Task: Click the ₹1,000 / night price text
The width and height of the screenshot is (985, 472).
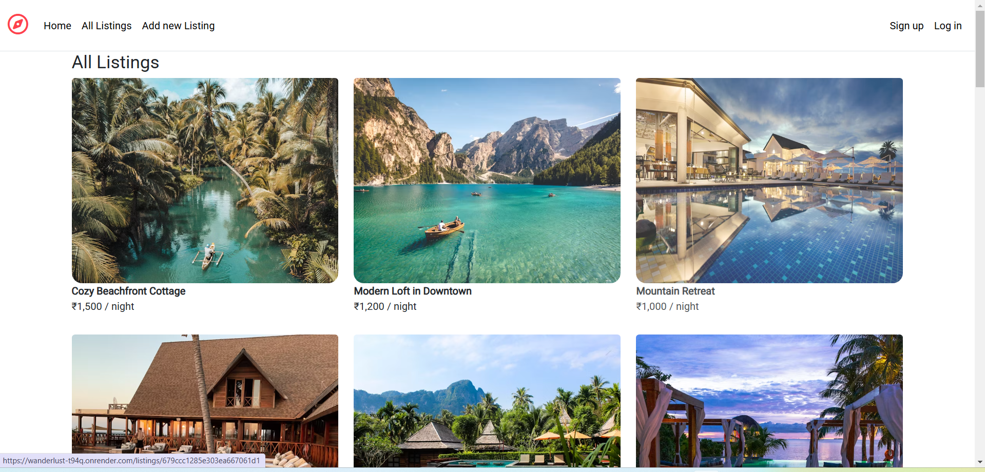Action: pyautogui.click(x=667, y=306)
